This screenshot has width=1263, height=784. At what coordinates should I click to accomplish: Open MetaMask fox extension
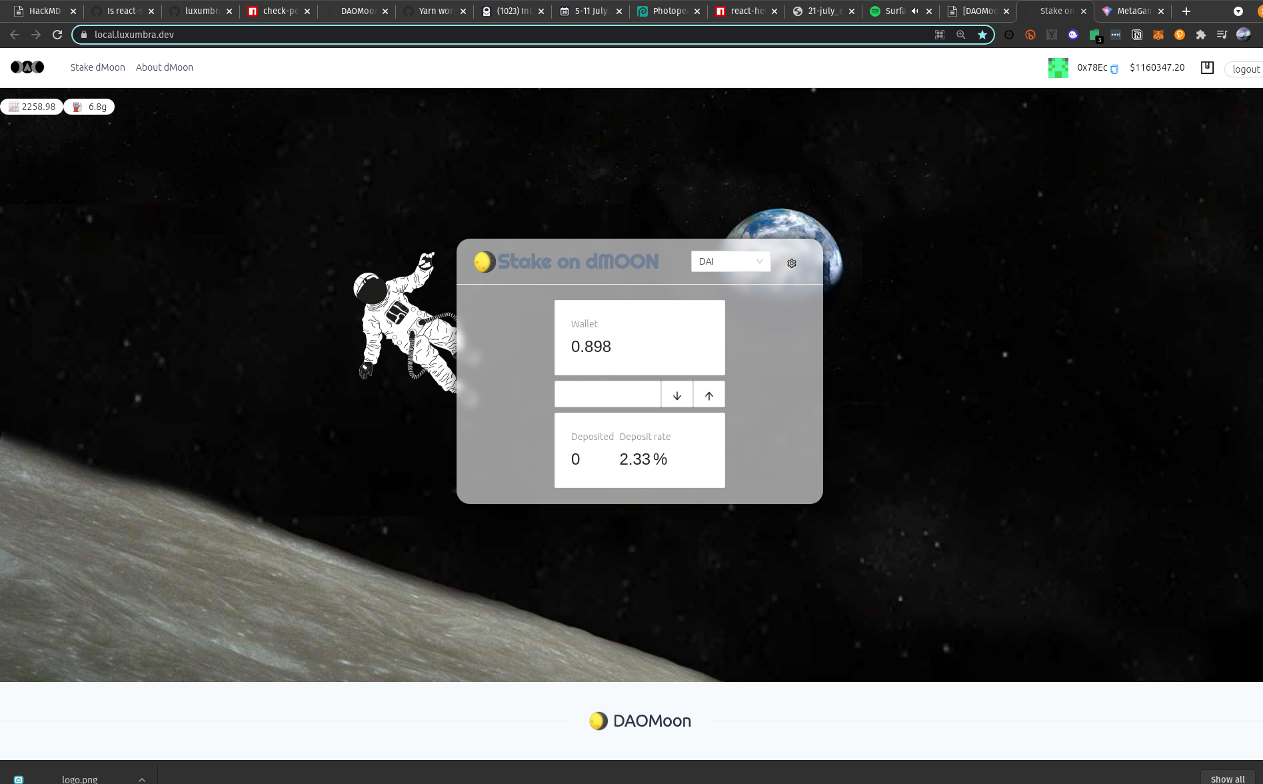click(1158, 35)
